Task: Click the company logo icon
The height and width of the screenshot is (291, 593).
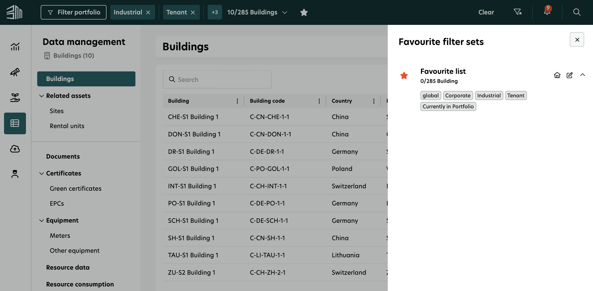Action: tap(14, 12)
